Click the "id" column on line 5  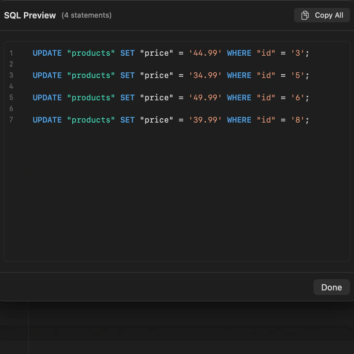[266, 98]
